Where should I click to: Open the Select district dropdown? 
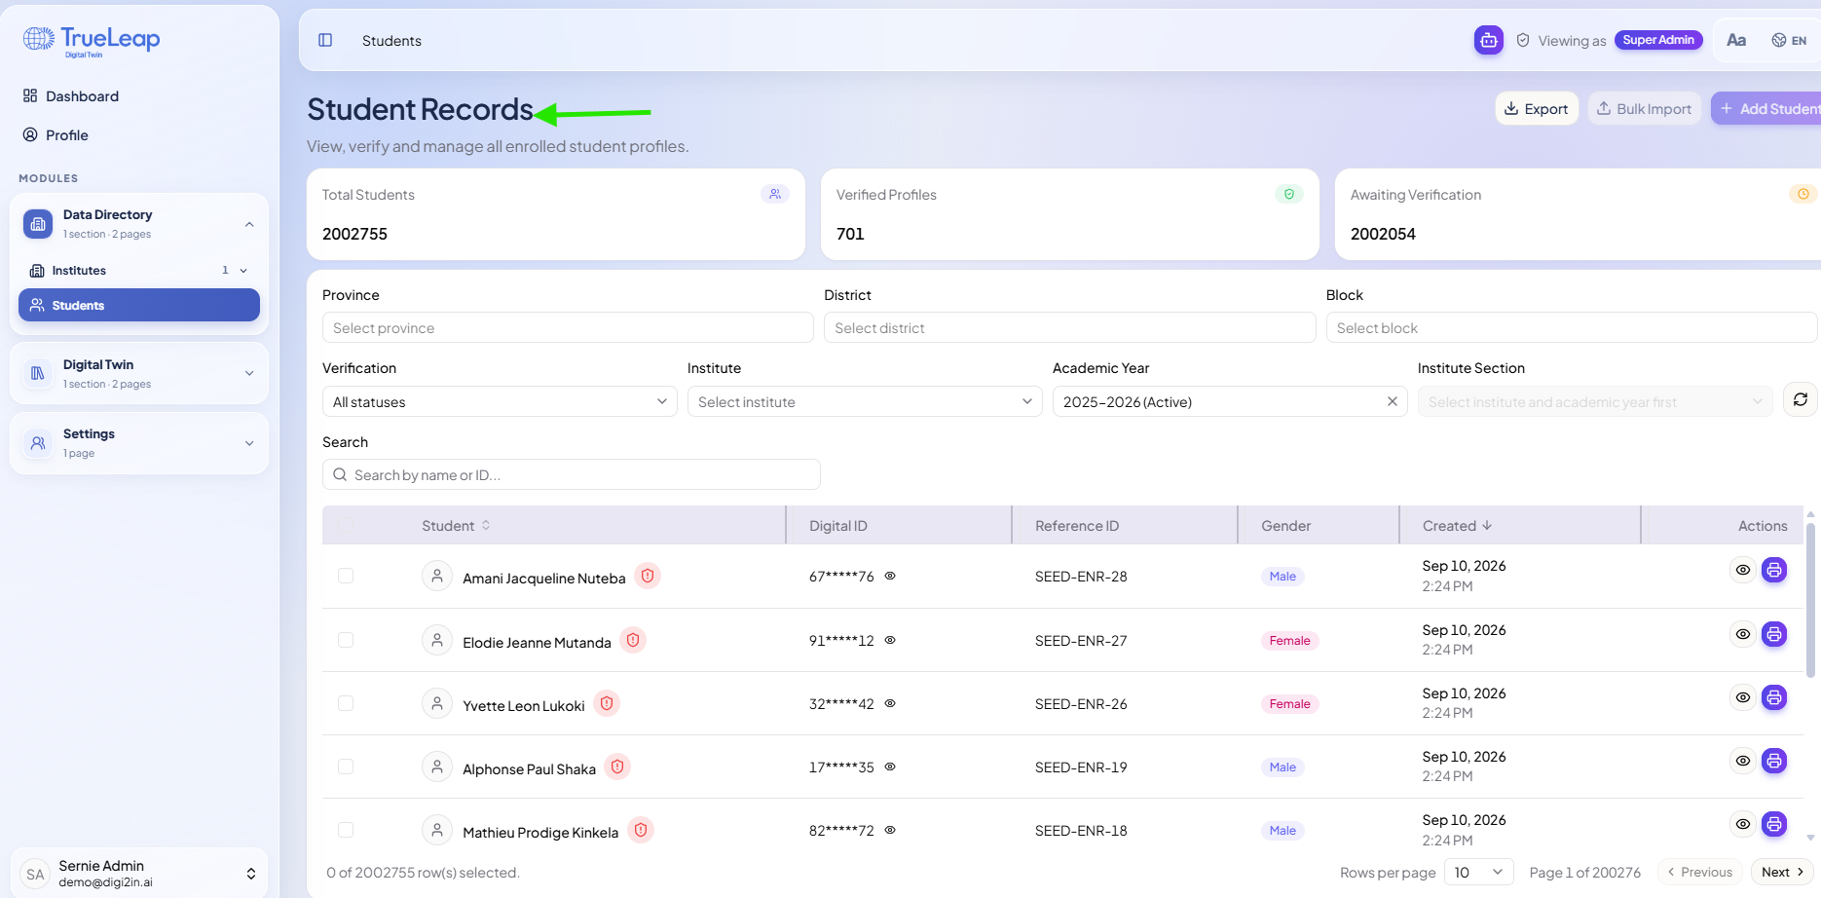pyautogui.click(x=1069, y=327)
